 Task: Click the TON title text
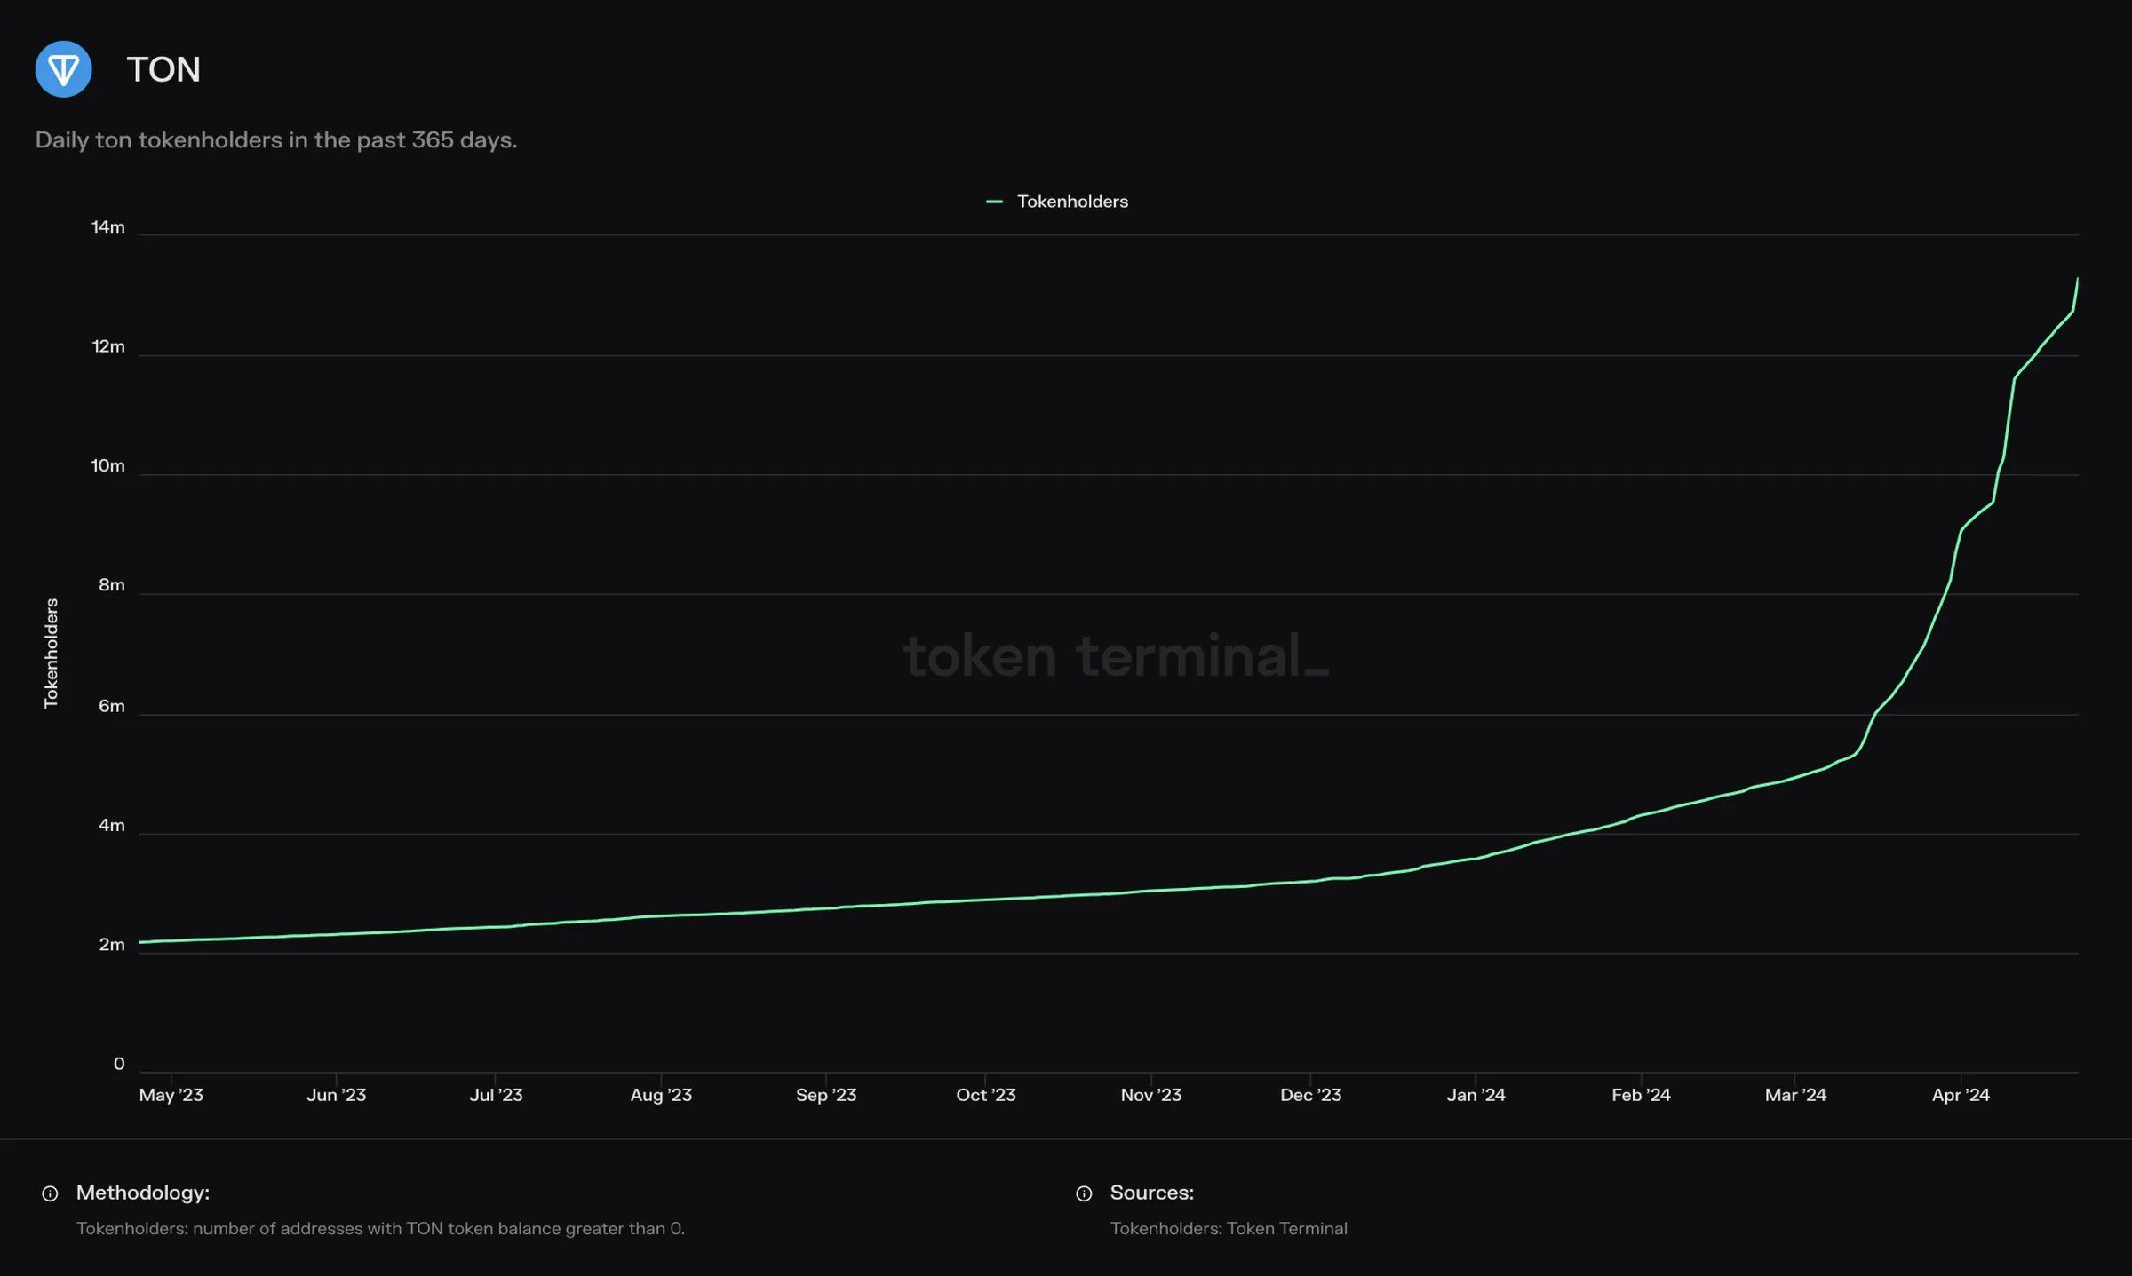coord(163,69)
